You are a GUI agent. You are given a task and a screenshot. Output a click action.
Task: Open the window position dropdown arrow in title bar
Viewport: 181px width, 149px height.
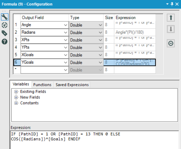point(167,4)
